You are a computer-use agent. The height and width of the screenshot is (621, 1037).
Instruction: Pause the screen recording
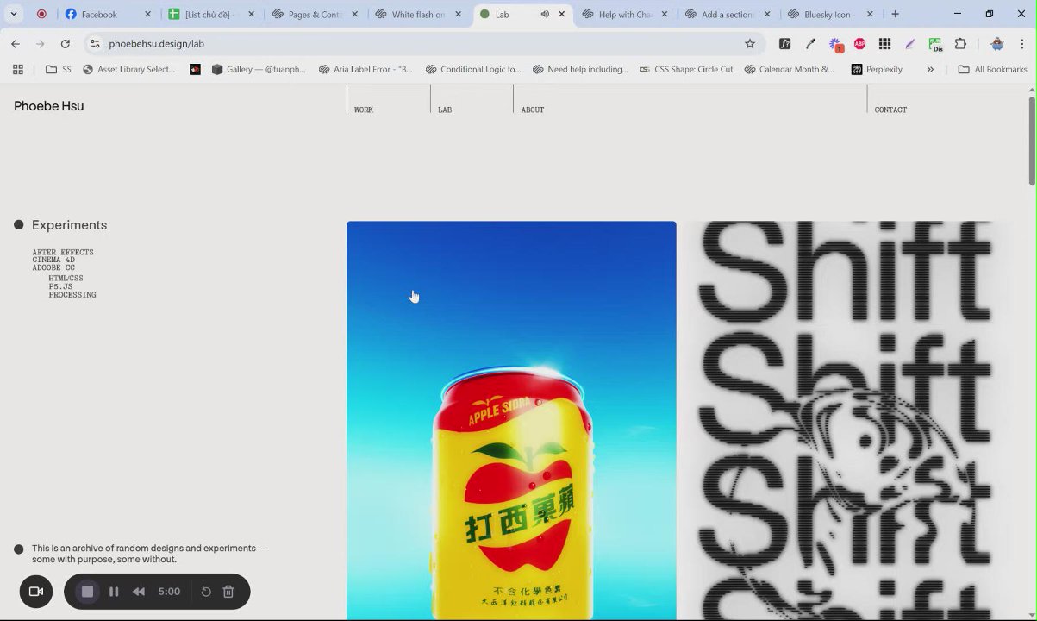(114, 592)
